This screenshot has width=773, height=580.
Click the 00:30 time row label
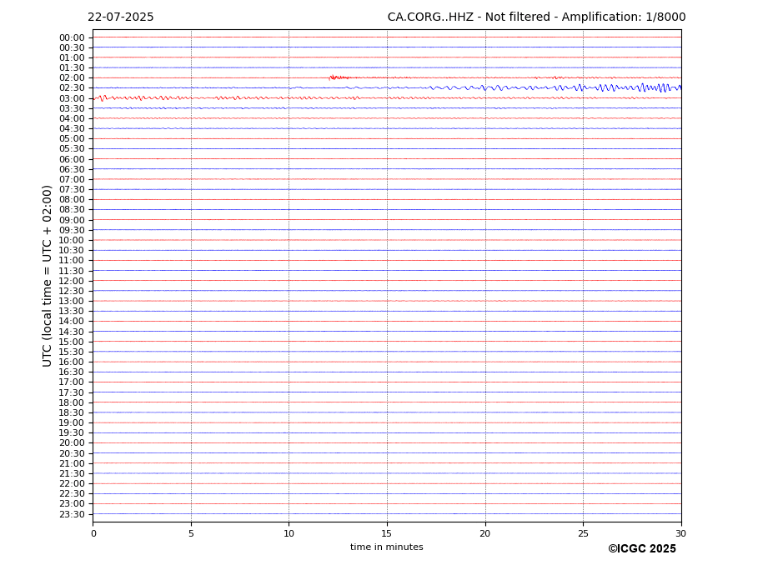(x=72, y=47)
